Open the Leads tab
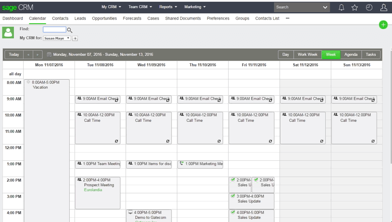392x222 pixels. click(x=80, y=18)
